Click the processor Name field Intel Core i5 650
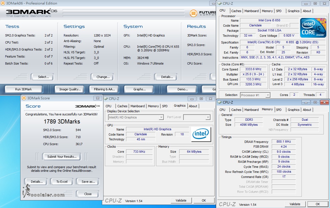This screenshot has height=208, width=330. (269, 20)
